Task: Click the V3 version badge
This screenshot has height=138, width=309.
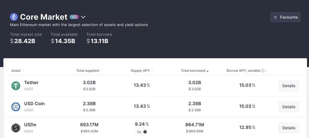Action: [74, 17]
